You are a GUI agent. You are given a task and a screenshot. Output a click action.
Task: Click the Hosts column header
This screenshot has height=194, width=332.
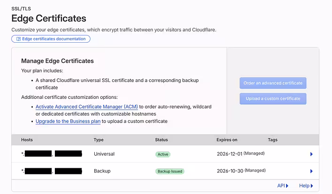coord(27,140)
